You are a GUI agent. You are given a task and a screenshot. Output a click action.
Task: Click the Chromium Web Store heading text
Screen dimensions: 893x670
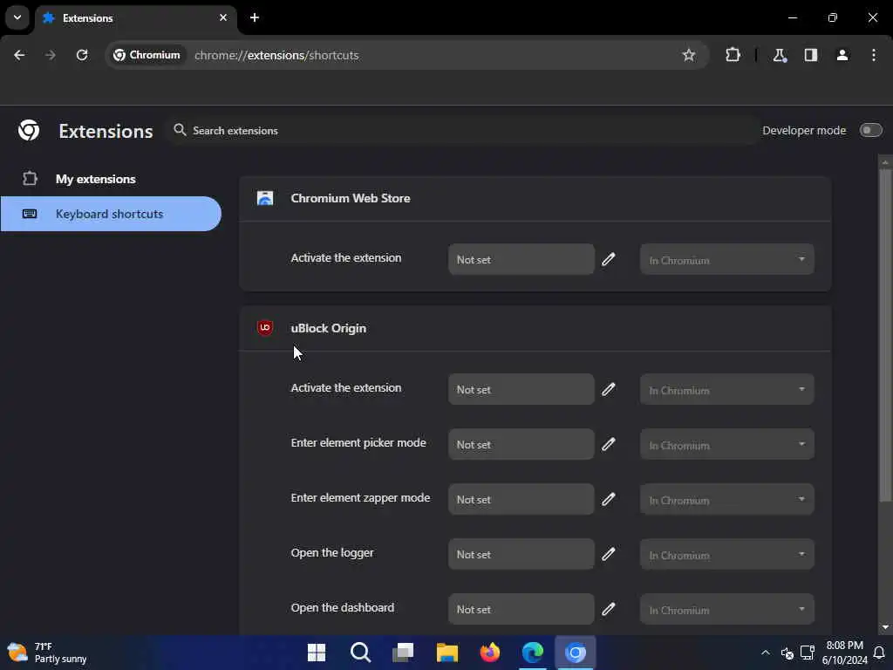tap(351, 198)
